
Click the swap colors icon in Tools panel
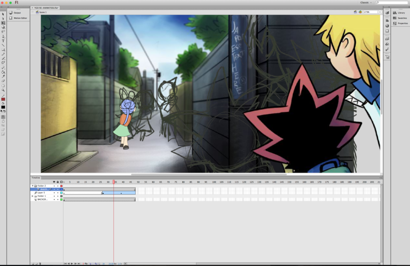point(4,111)
